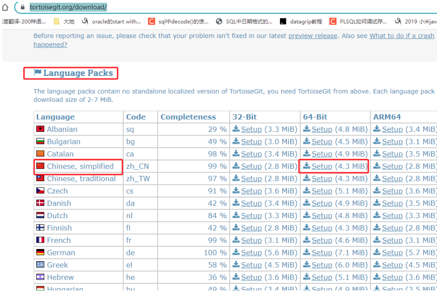This screenshot has width=437, height=297.
Task: Download Bulgarian 64-Bit Setup
Action: click(322, 142)
